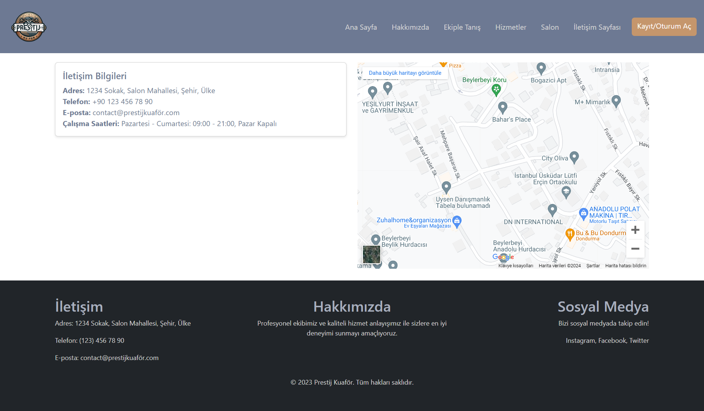The width and height of the screenshot is (704, 411).
Task: Open the Salon menu link
Action: (550, 27)
